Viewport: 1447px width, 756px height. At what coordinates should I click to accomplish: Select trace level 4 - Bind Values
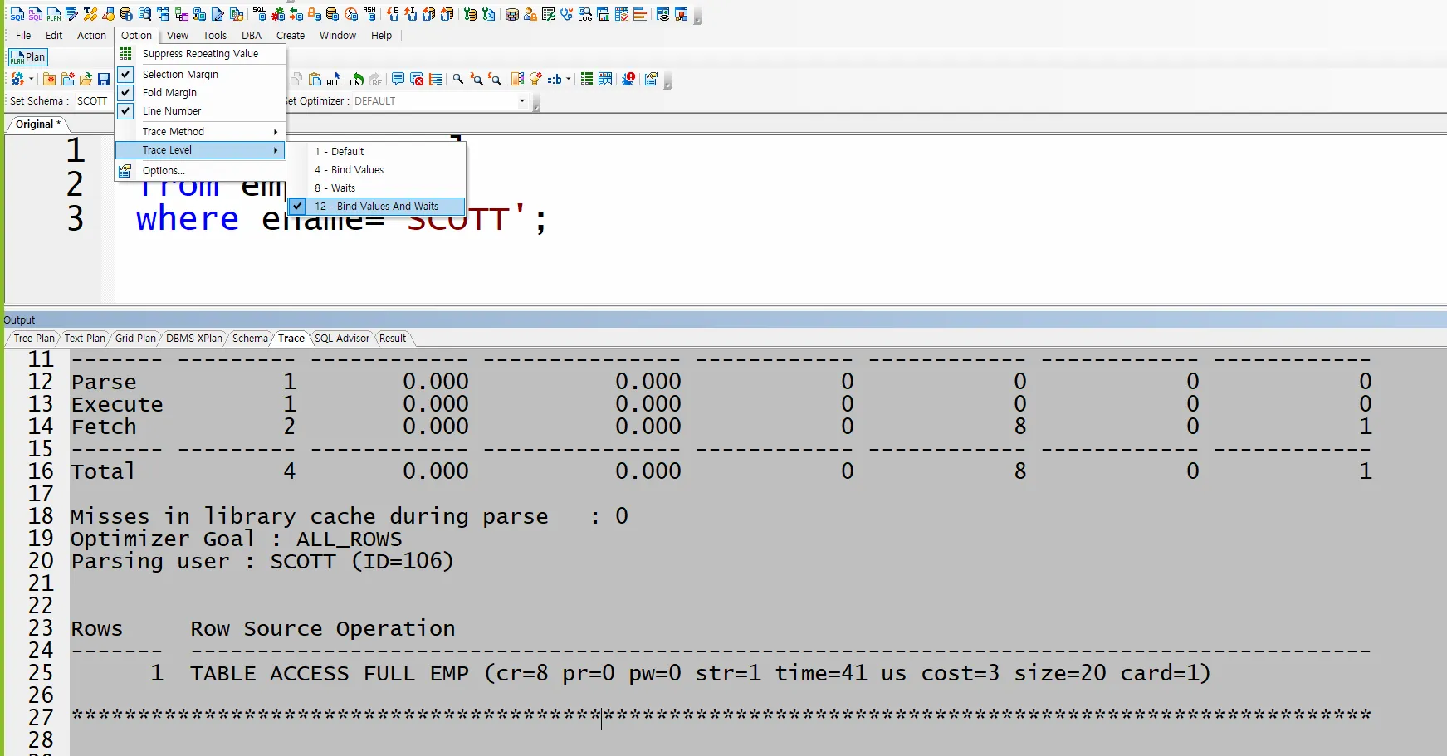pos(376,170)
